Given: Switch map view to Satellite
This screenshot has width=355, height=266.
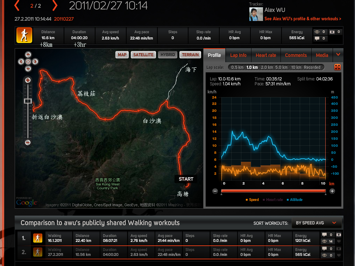Looking at the screenshot, I should click(143, 55).
